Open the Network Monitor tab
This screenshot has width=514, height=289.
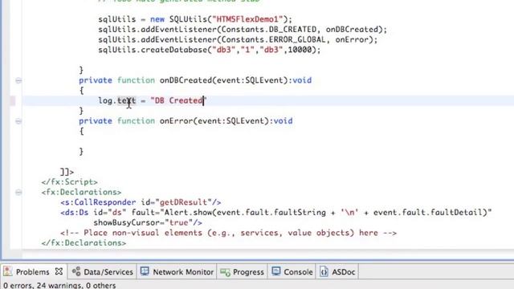pos(177,272)
